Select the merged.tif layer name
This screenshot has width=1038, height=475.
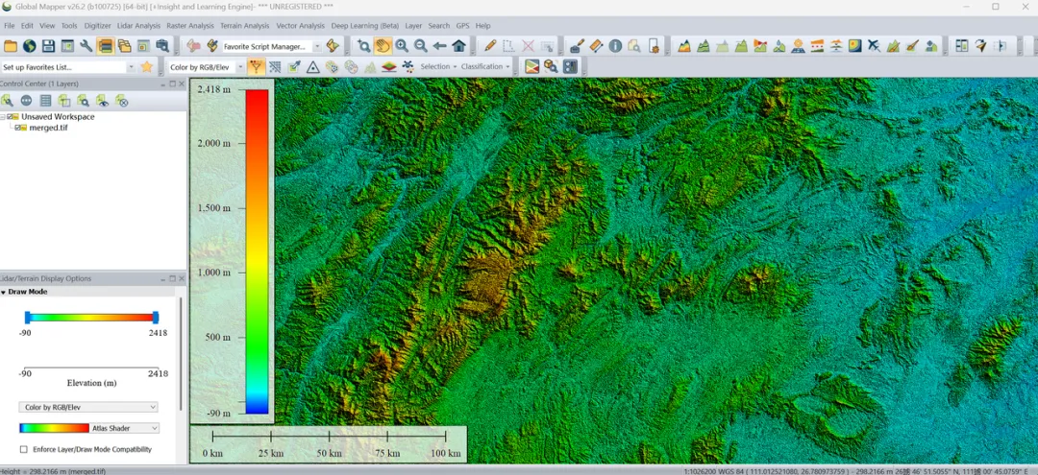[x=48, y=128]
